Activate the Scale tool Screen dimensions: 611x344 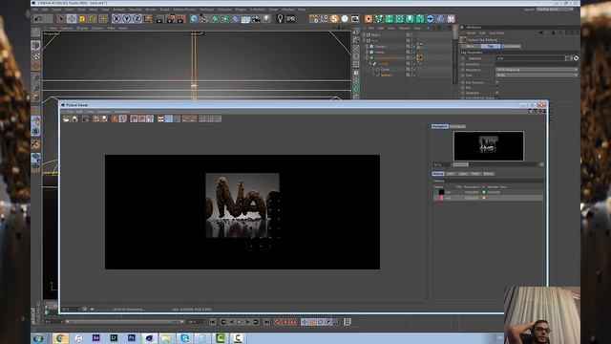(82, 18)
